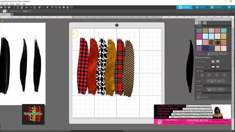Select the cow print brush stroke
The height and width of the screenshot is (132, 235).
(102, 67)
